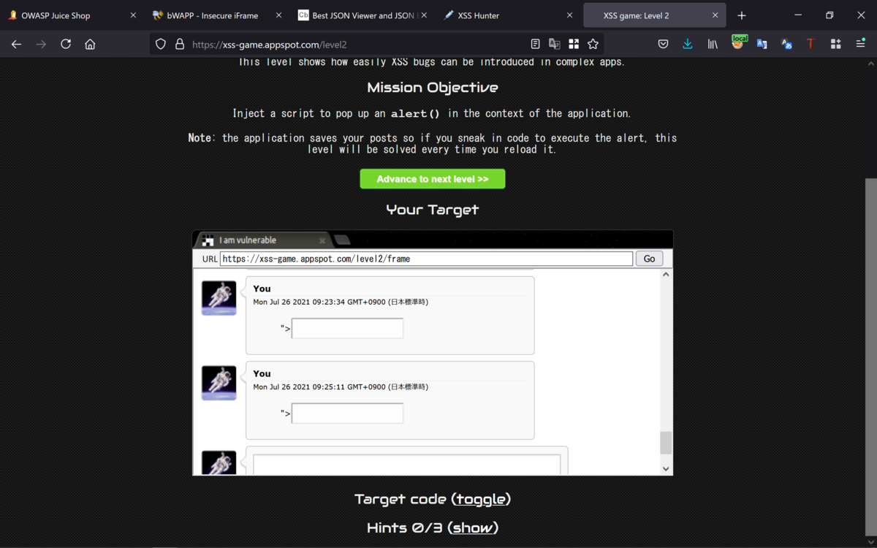
Task: Click the new tab shape in target frame
Action: 342,240
